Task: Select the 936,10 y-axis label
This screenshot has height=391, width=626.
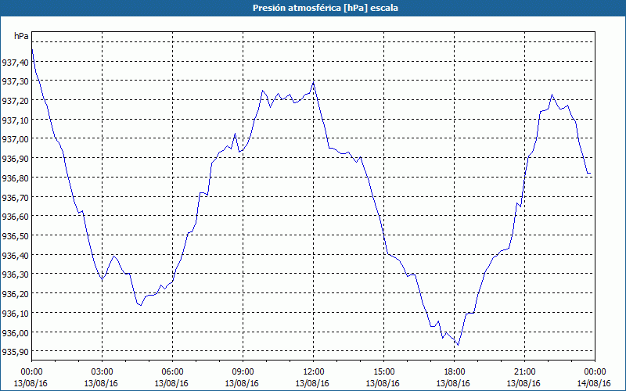Action: 15,313
